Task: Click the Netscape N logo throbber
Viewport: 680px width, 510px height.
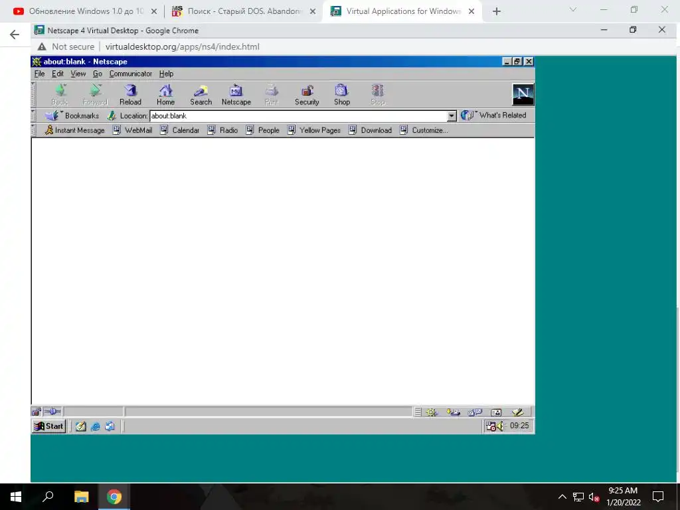Action: (x=523, y=94)
